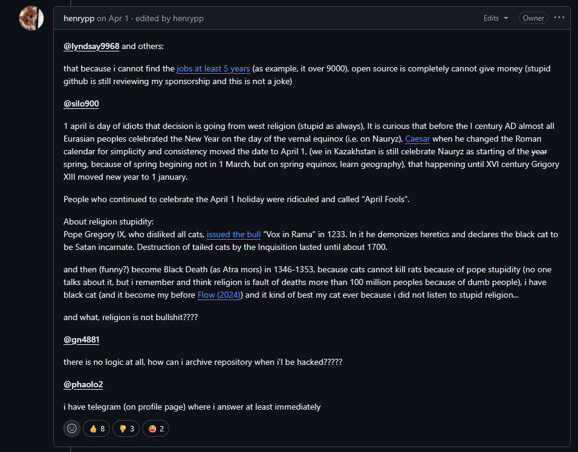Click the Owner badge

click(533, 18)
